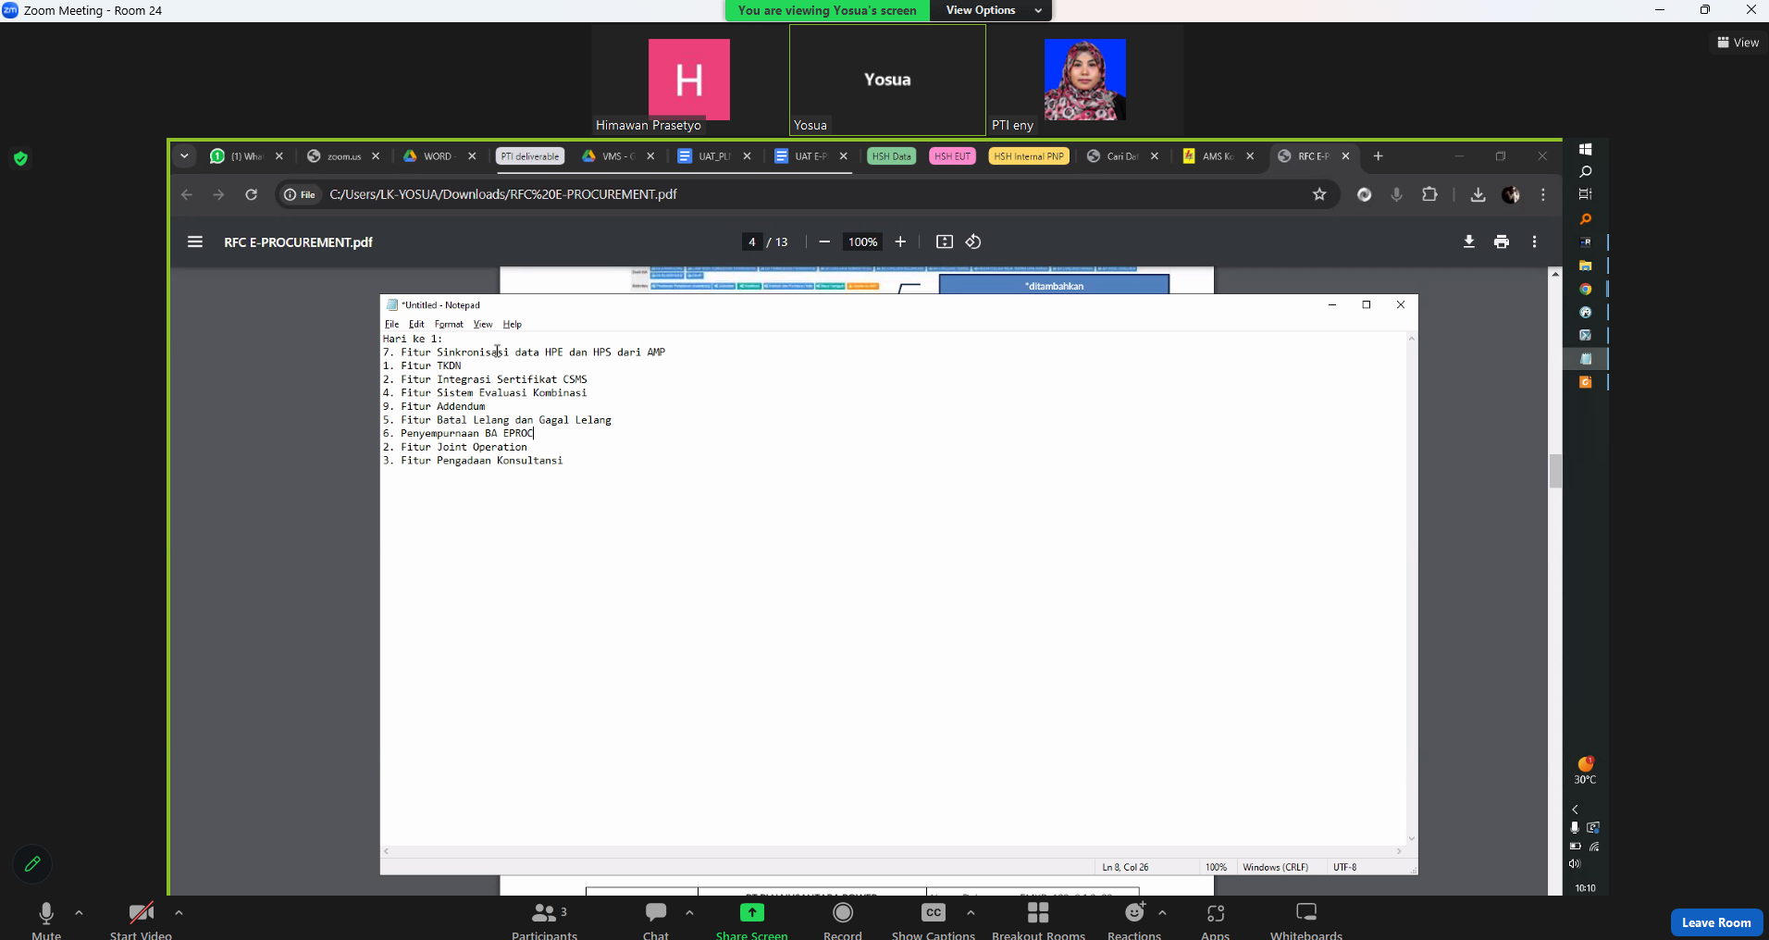This screenshot has height=940, width=1769.
Task: Expand chat options arrow beside Chat
Action: [690, 913]
